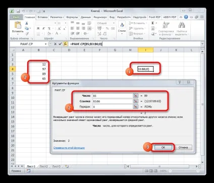The height and width of the screenshot is (183, 214).
Task: Switch to the Вставка ribbon tab
Action: pos(42,17)
